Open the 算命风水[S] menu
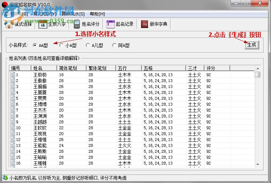The image size is (271, 183). pyautogui.click(x=73, y=14)
